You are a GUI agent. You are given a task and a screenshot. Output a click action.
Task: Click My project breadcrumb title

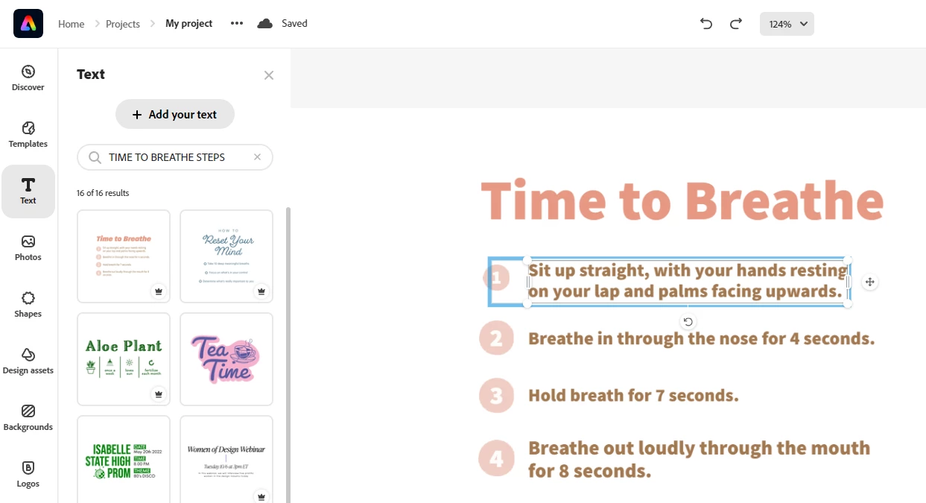tap(188, 24)
